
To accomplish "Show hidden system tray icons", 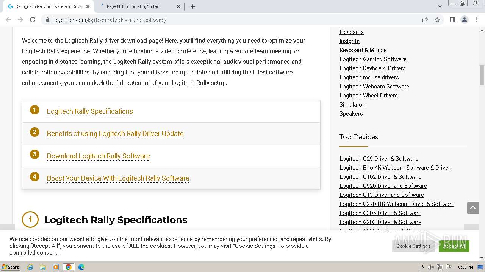I will tap(422, 267).
